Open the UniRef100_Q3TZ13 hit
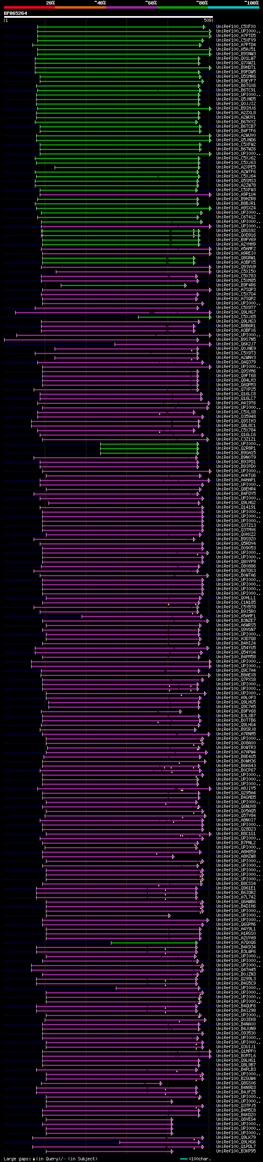 [x=236, y=525]
